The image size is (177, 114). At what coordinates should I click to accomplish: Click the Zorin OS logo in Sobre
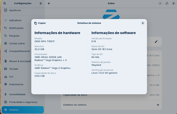click(111, 14)
